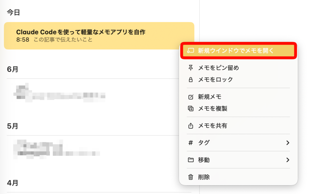Select the blurred note under 5月
The width and height of the screenshot is (310, 194).
pos(99,150)
